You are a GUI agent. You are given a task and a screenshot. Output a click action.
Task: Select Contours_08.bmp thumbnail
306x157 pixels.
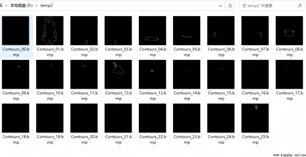tap(289, 31)
